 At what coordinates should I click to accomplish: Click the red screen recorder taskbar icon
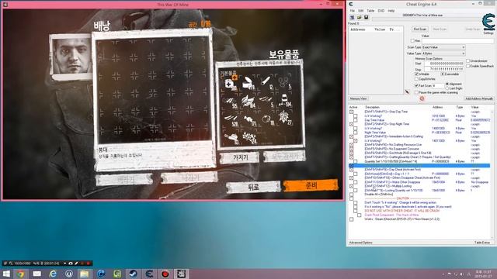coord(165,274)
